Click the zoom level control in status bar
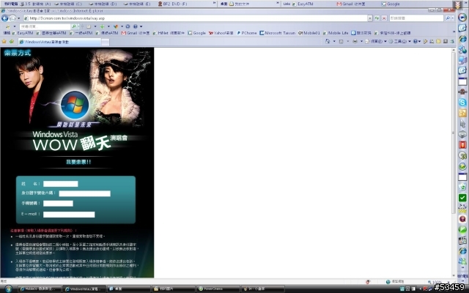The height and width of the screenshot is (293, 469). tap(437, 281)
